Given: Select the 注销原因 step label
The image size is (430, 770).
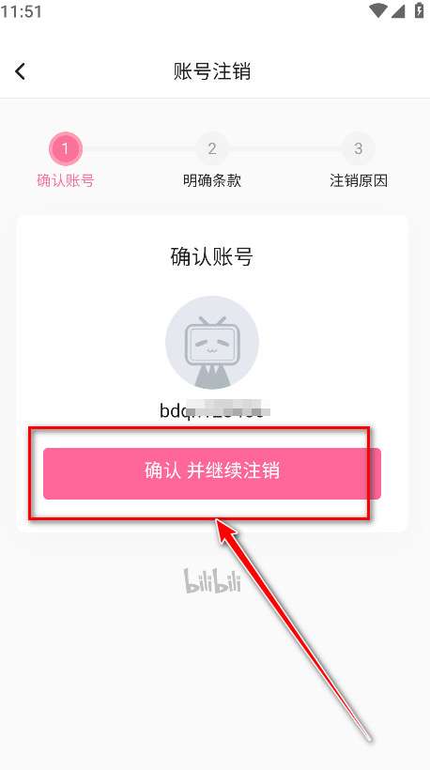Looking at the screenshot, I should click(359, 180).
